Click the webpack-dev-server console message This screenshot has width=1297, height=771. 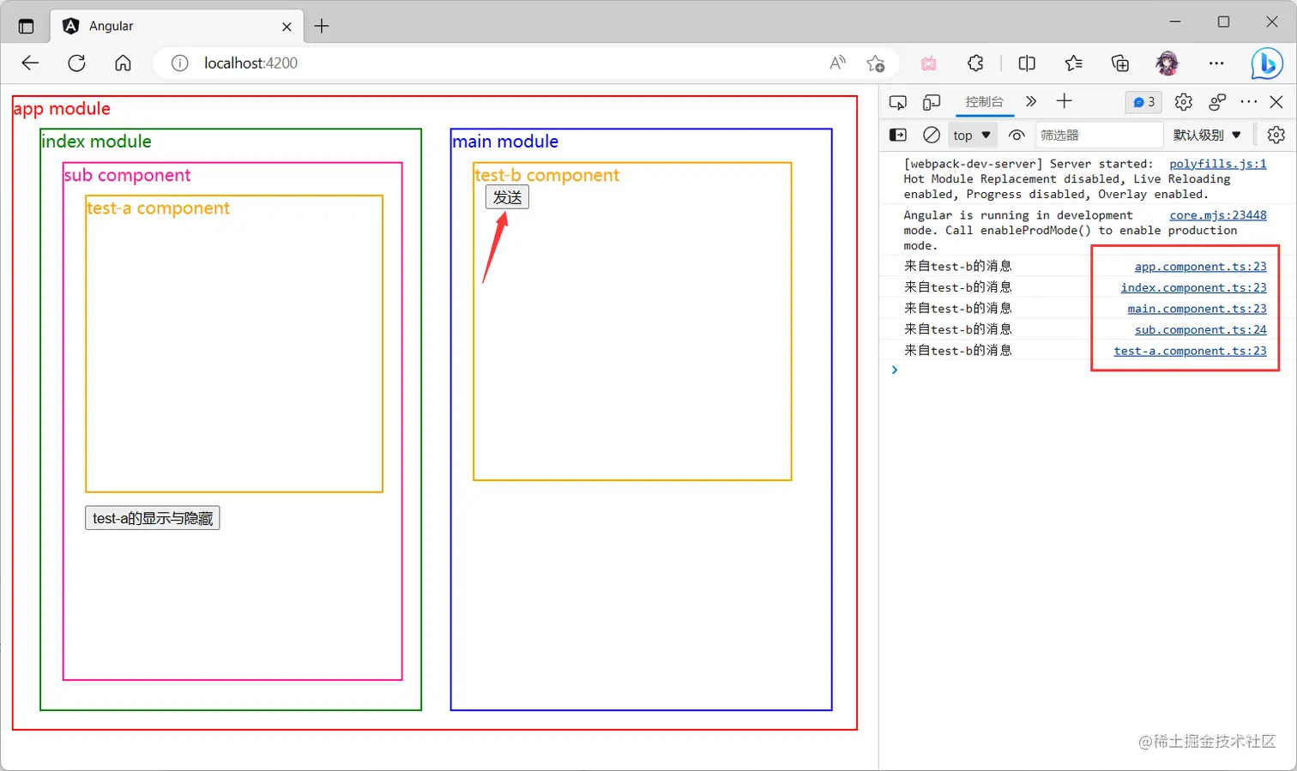tap(1066, 179)
